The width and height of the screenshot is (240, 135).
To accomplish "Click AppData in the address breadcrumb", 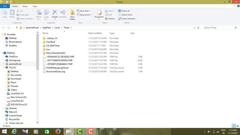I will point(46,27).
